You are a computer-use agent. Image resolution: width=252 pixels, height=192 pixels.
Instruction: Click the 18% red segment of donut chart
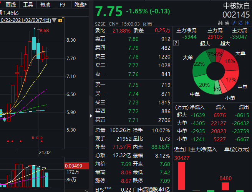coord(230,61)
